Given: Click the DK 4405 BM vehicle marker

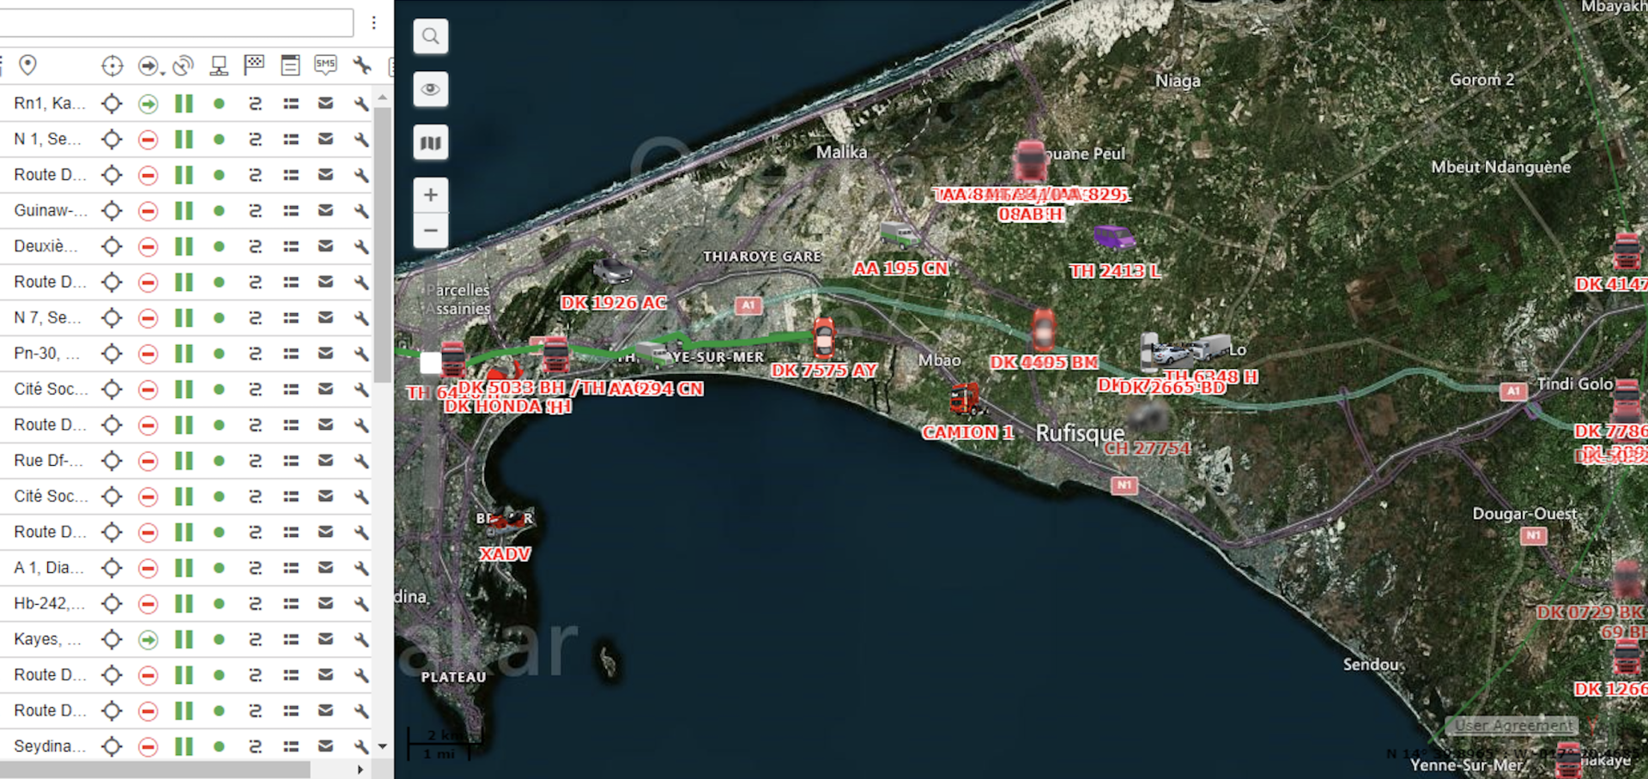Looking at the screenshot, I should (1044, 331).
